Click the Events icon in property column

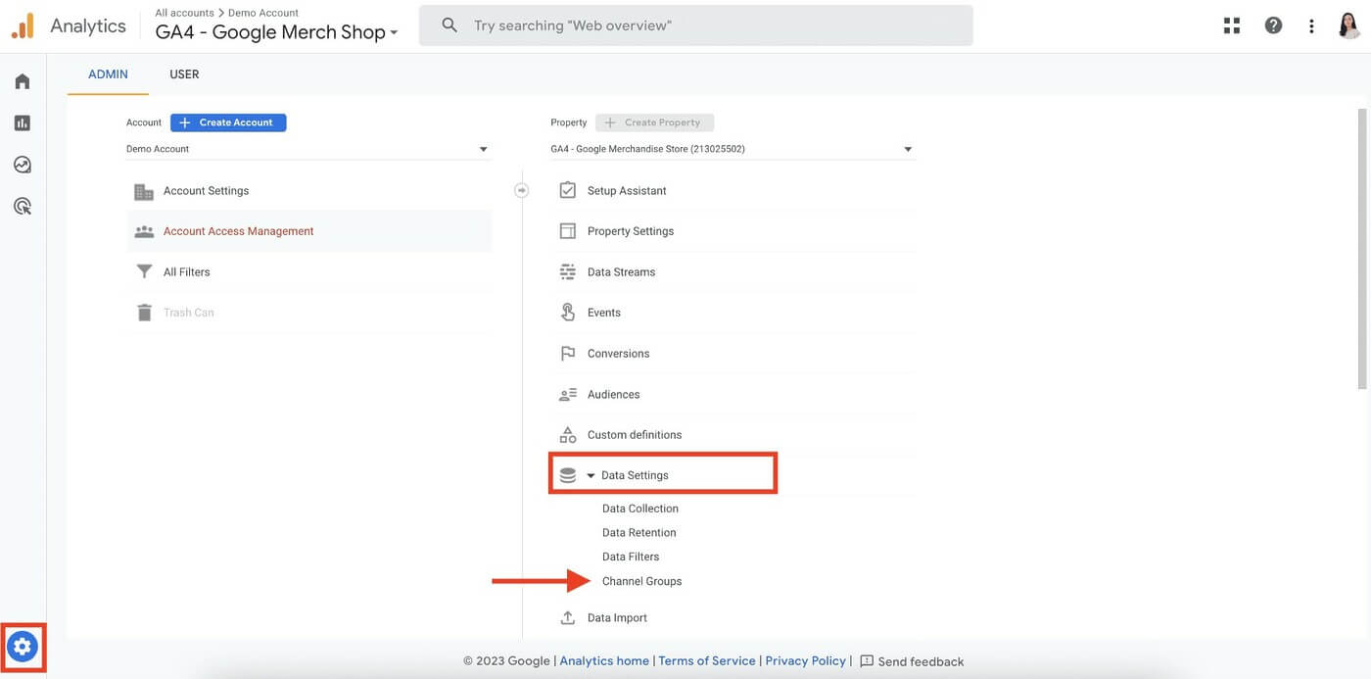[566, 311]
